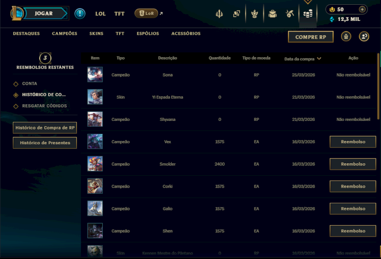Click the Tipo de moeda column header
Viewport: 381px width, 259px height.
[256, 58]
